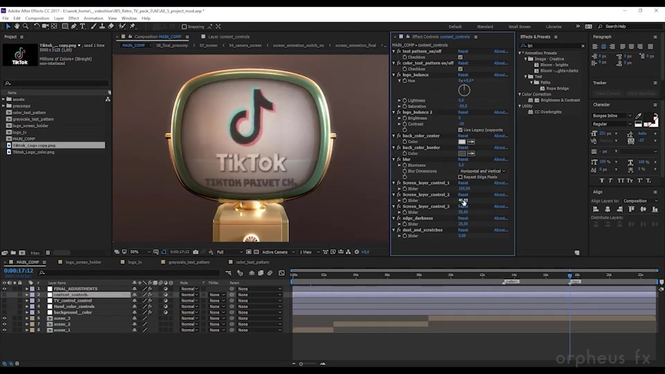Select the Pen tool
The image size is (665, 374).
pyautogui.click(x=74, y=26)
